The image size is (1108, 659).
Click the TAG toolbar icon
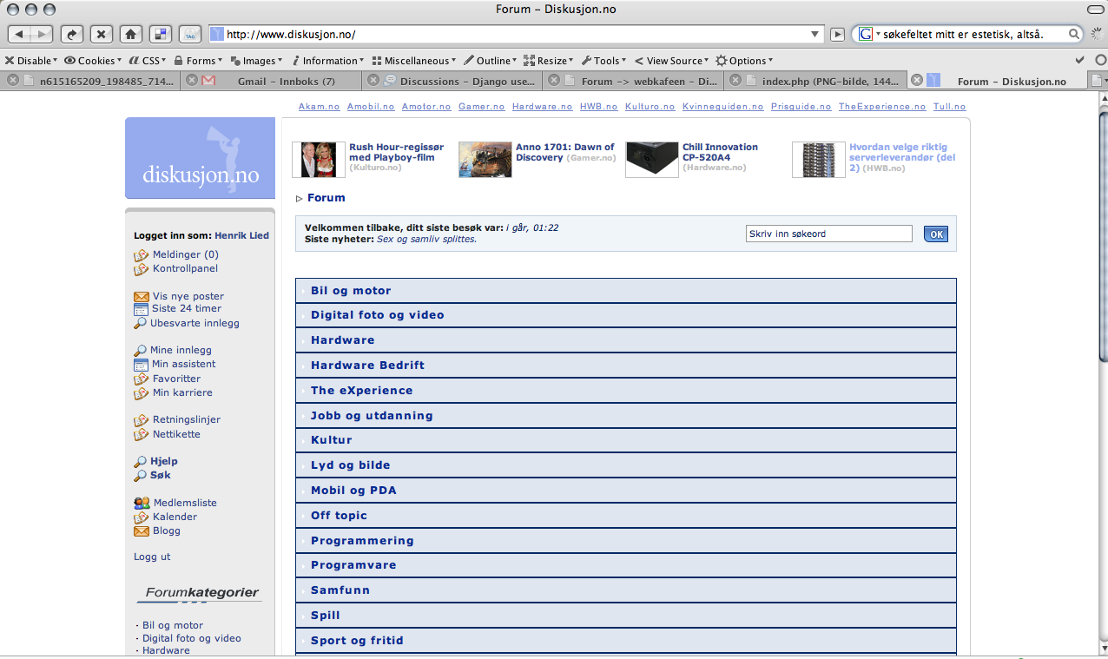[x=189, y=34]
